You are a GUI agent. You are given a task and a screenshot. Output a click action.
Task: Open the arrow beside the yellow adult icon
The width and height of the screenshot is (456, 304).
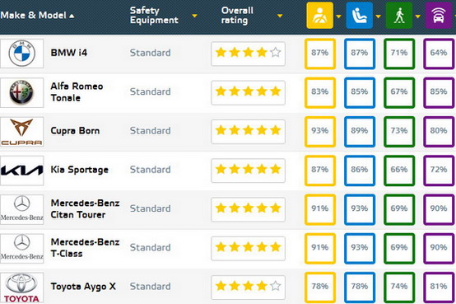338,16
